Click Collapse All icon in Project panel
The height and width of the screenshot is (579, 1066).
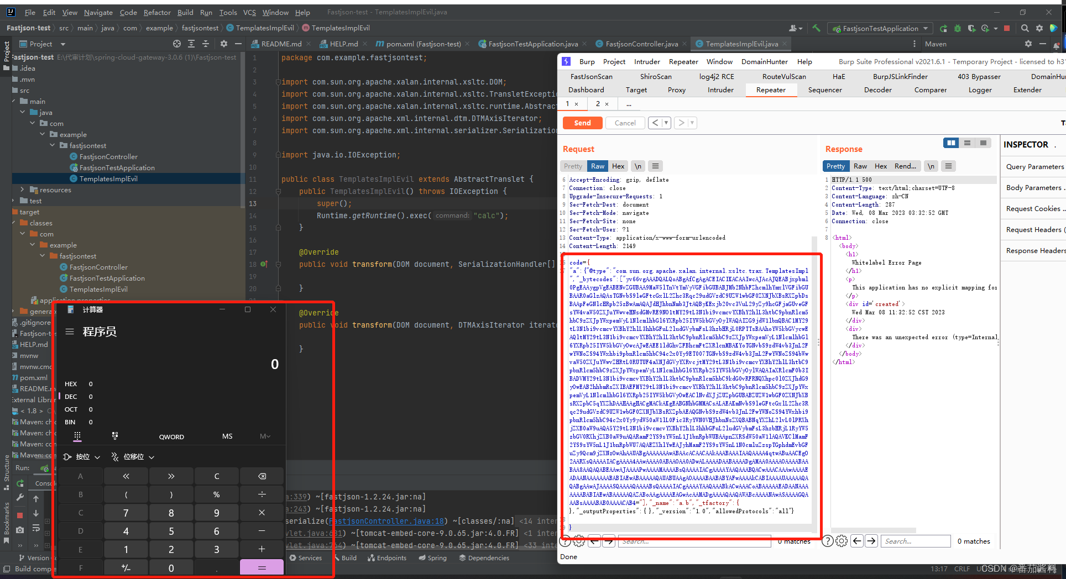pos(206,44)
